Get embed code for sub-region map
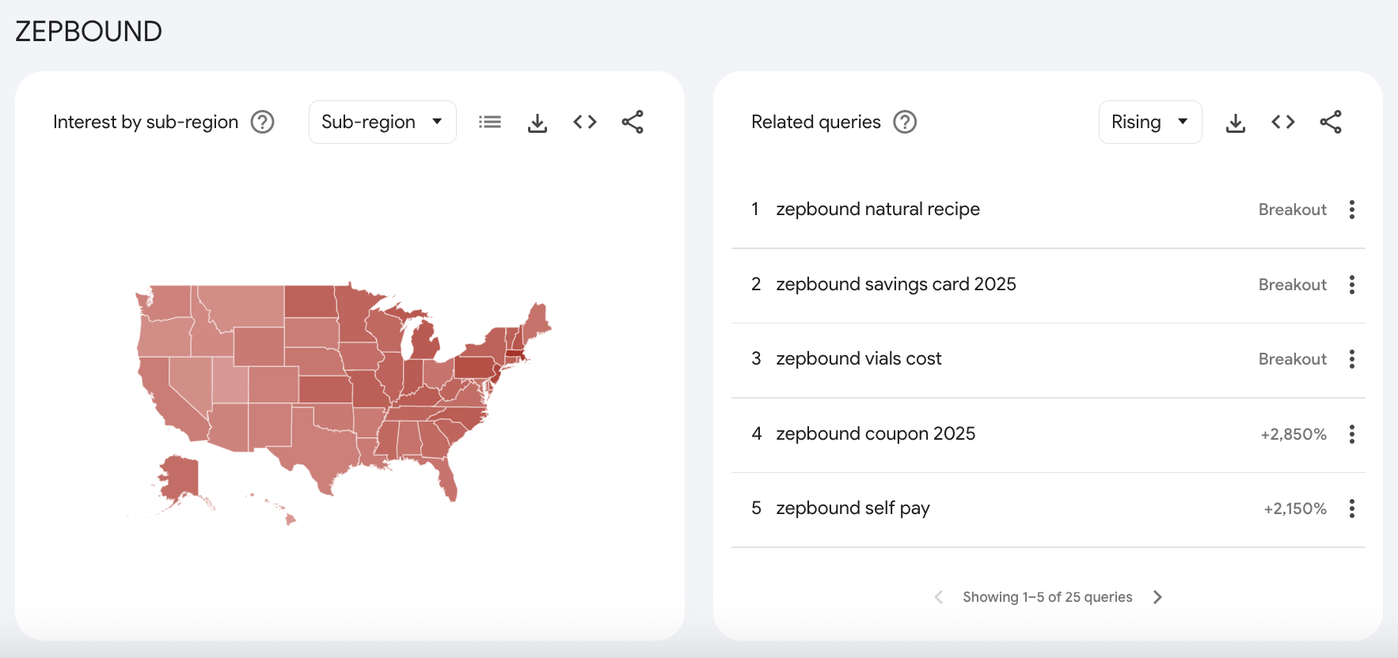 pyautogui.click(x=585, y=122)
